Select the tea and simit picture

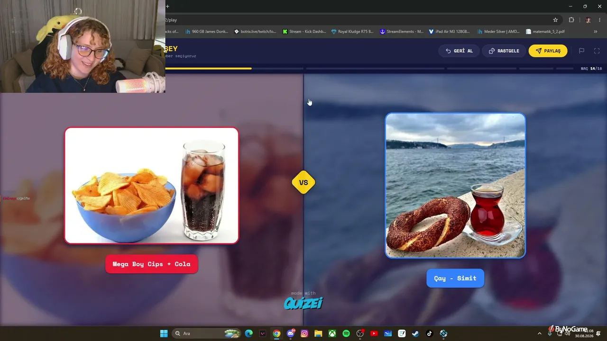455,186
